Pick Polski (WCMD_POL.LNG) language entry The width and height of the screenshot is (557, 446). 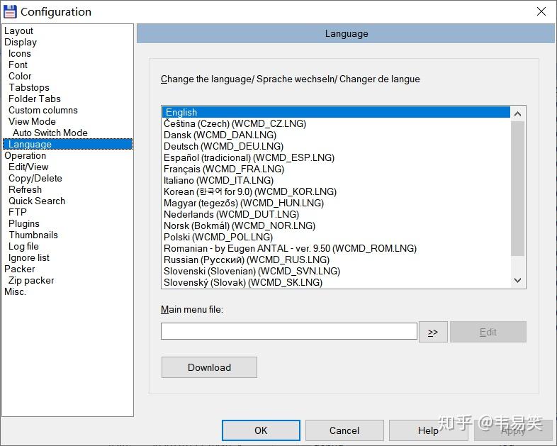coord(218,237)
